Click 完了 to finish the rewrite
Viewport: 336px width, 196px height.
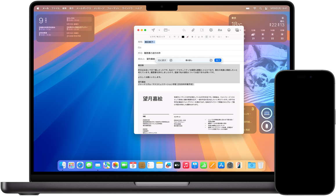[x=218, y=60]
